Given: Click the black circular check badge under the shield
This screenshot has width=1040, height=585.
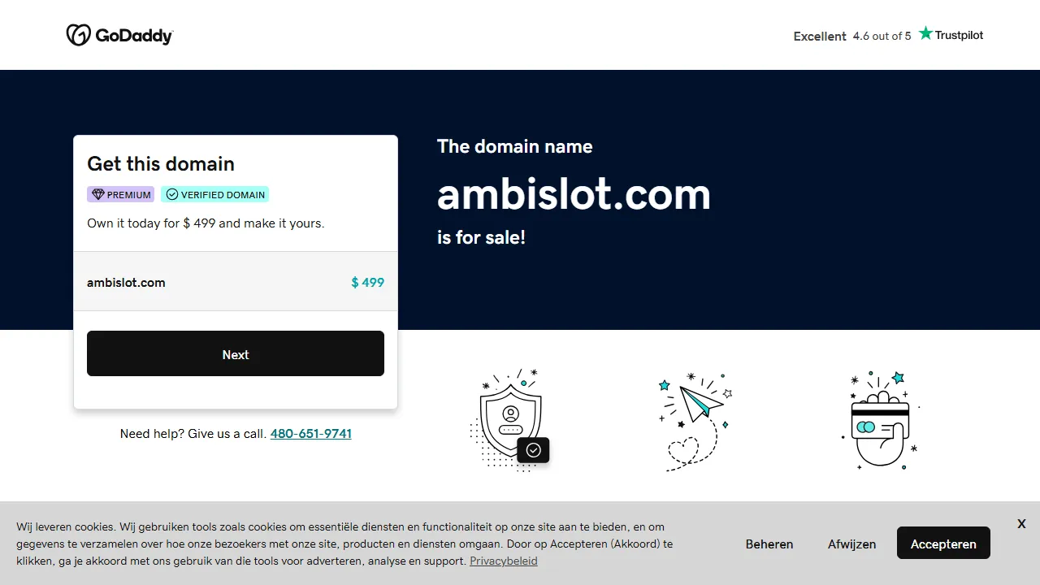Looking at the screenshot, I should 534,450.
